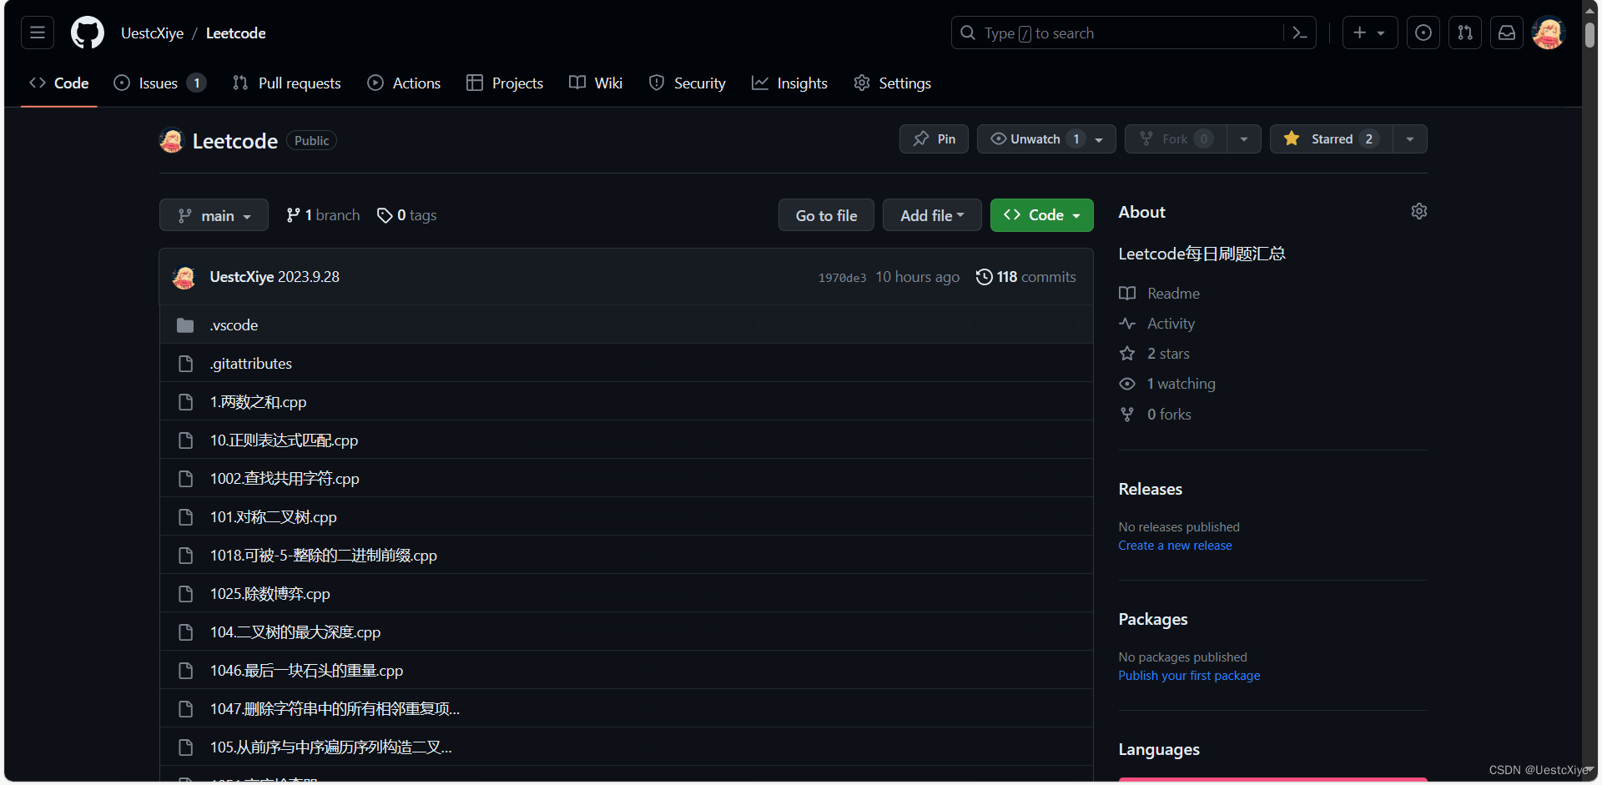This screenshot has width=1602, height=785.
Task: Open the Add file dropdown
Action: 932,215
